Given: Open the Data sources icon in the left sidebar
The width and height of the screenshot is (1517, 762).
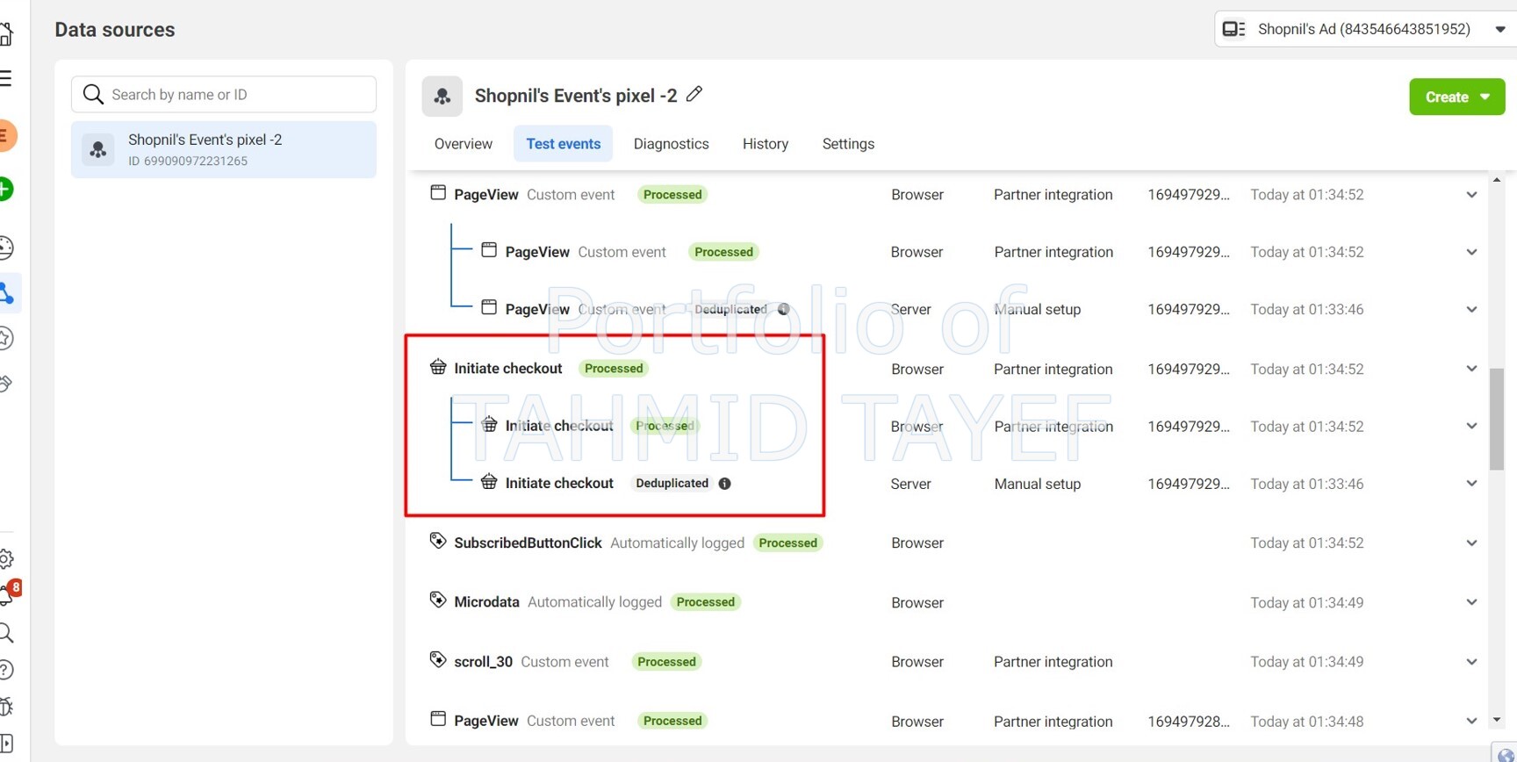Looking at the screenshot, I should (7, 292).
